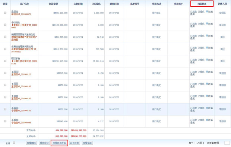Click the 1/5页 page indicator
The image size is (231, 147).
point(199,143)
